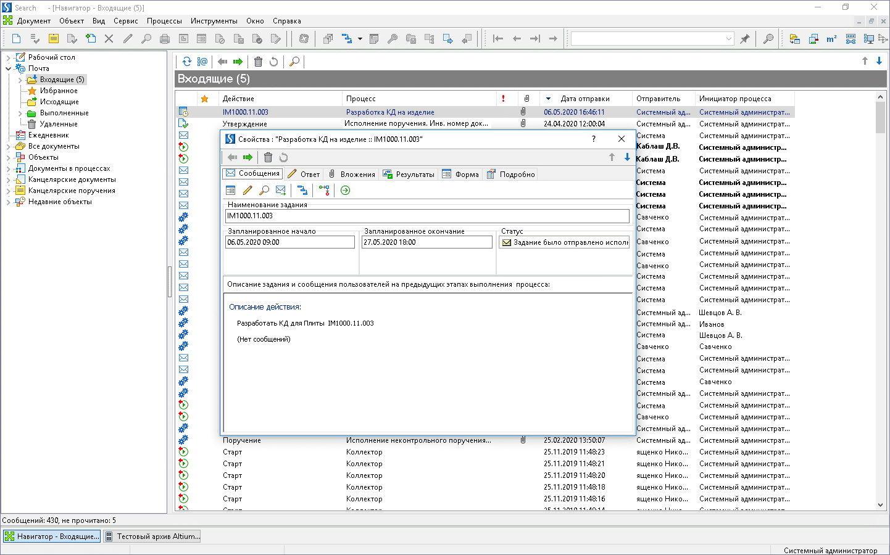
Task: Click the process tree icon in Сообщения toolbar
Action: pyautogui.click(x=302, y=191)
